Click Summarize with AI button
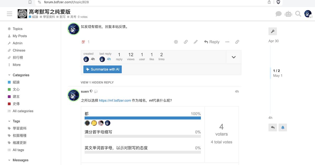This screenshot has height=165, width=315. (x=102, y=69)
